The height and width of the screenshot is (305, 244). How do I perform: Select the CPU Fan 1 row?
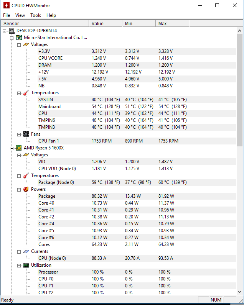click(137, 141)
